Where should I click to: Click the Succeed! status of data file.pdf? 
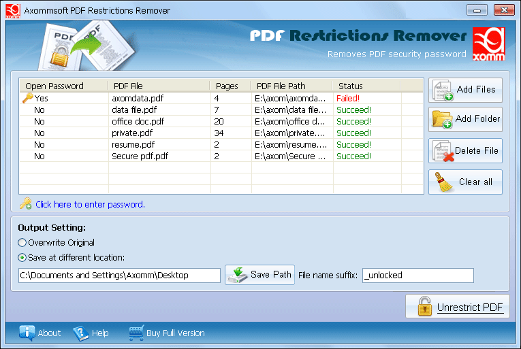tap(353, 110)
